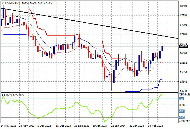The width and height of the screenshot is (190, 129).
Task: Click the 16771 price axis label
Action: click(183, 44)
